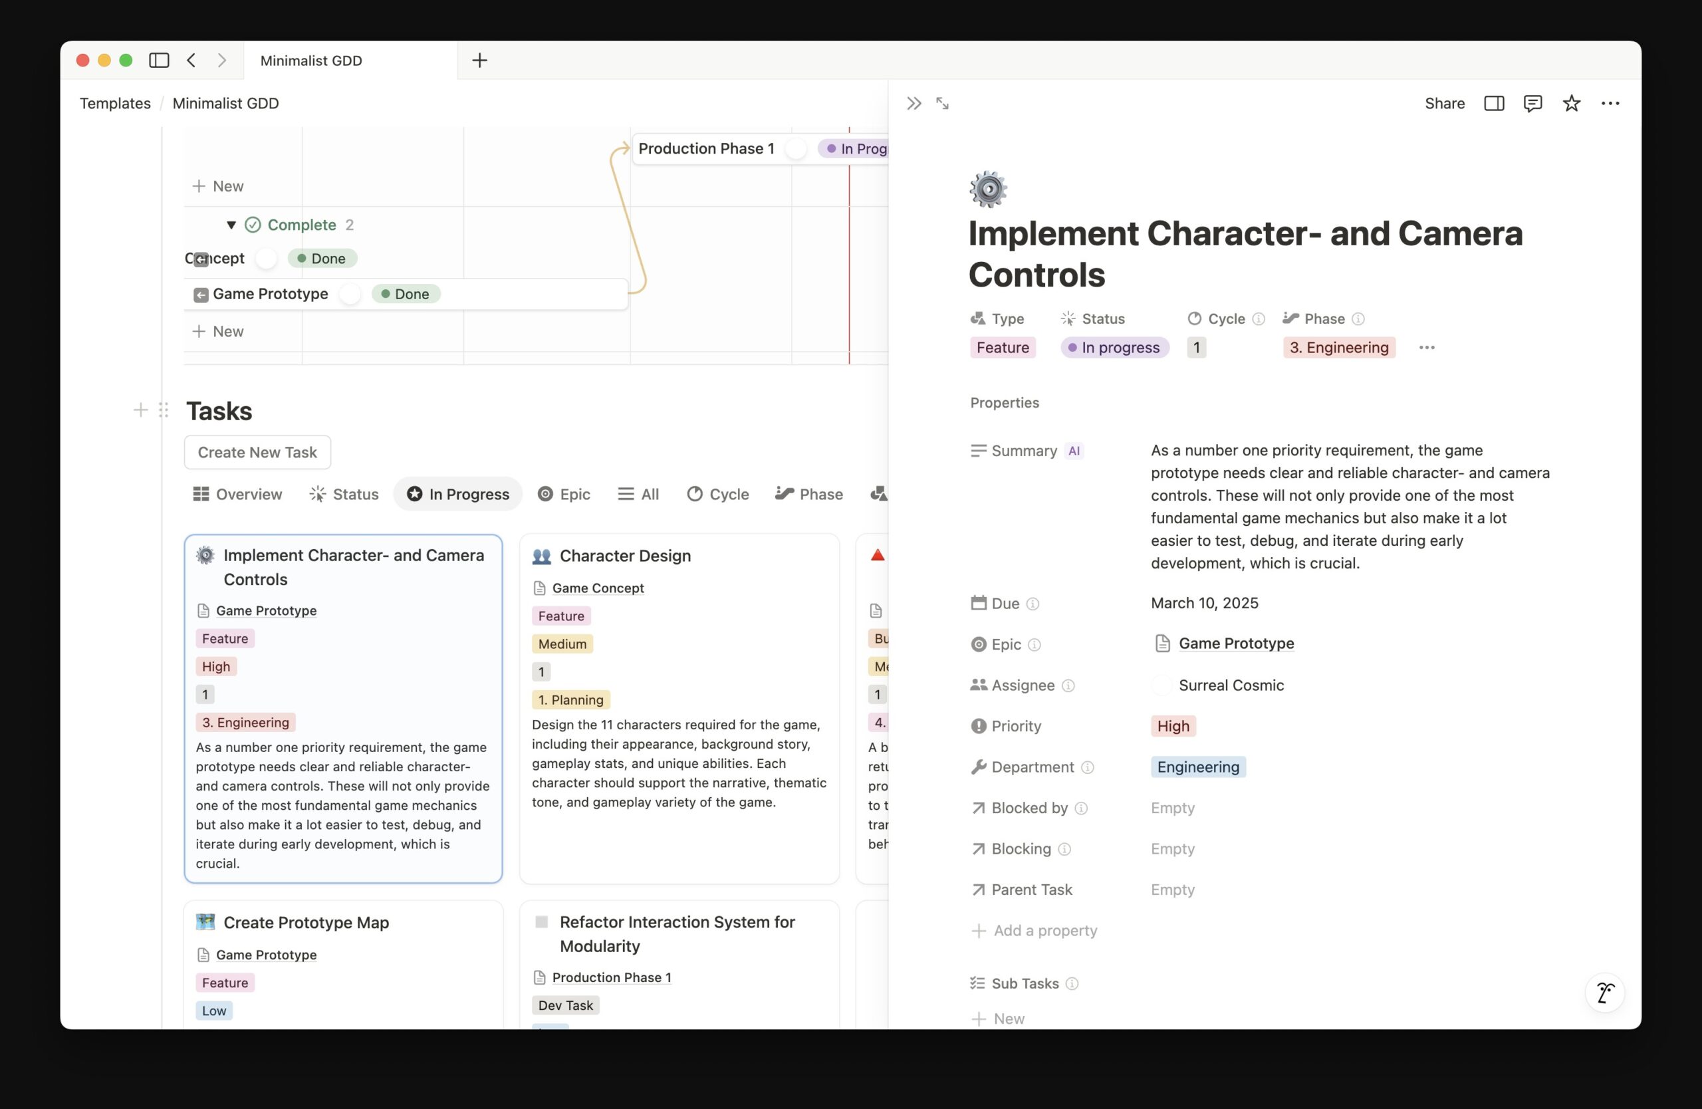Open the Cycle info icon in header
This screenshot has width=1702, height=1109.
1259,319
